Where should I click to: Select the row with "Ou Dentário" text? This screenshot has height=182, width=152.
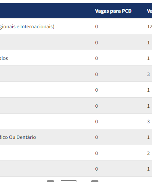(76, 137)
